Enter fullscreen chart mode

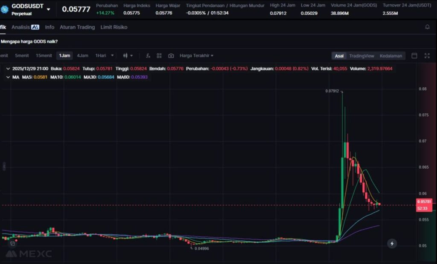click(427, 56)
